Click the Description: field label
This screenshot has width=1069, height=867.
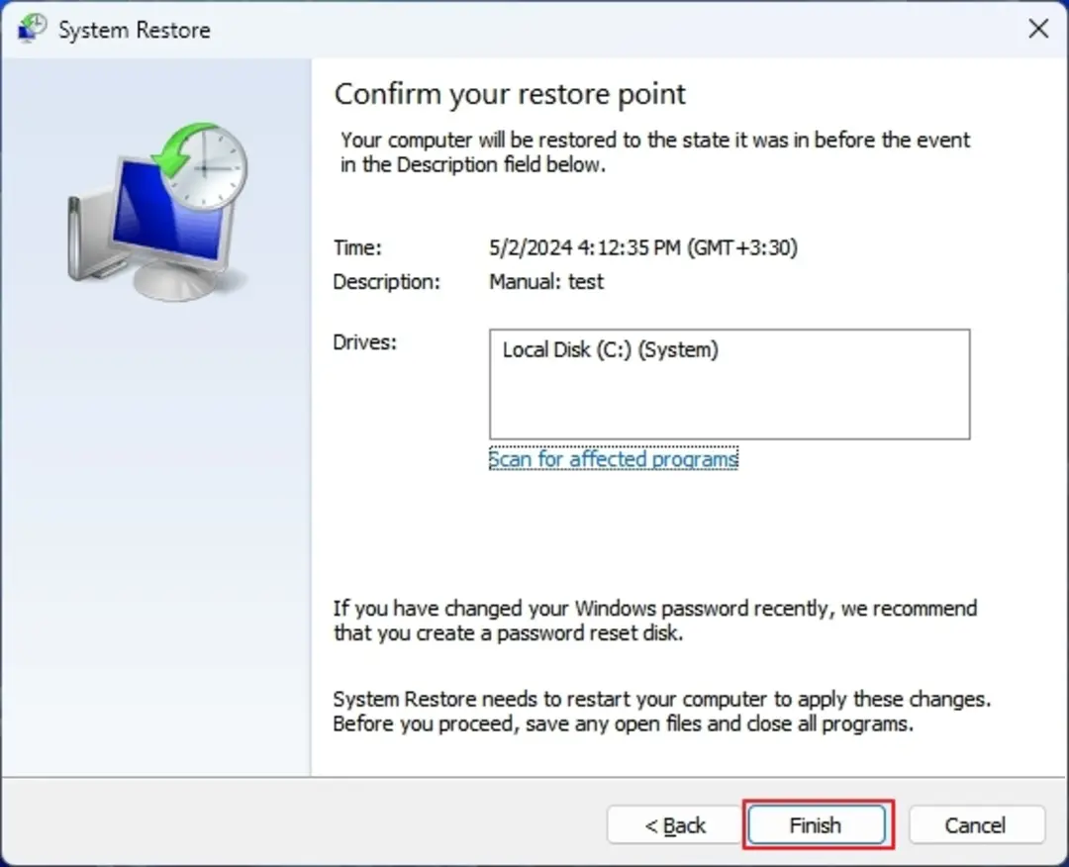(387, 281)
